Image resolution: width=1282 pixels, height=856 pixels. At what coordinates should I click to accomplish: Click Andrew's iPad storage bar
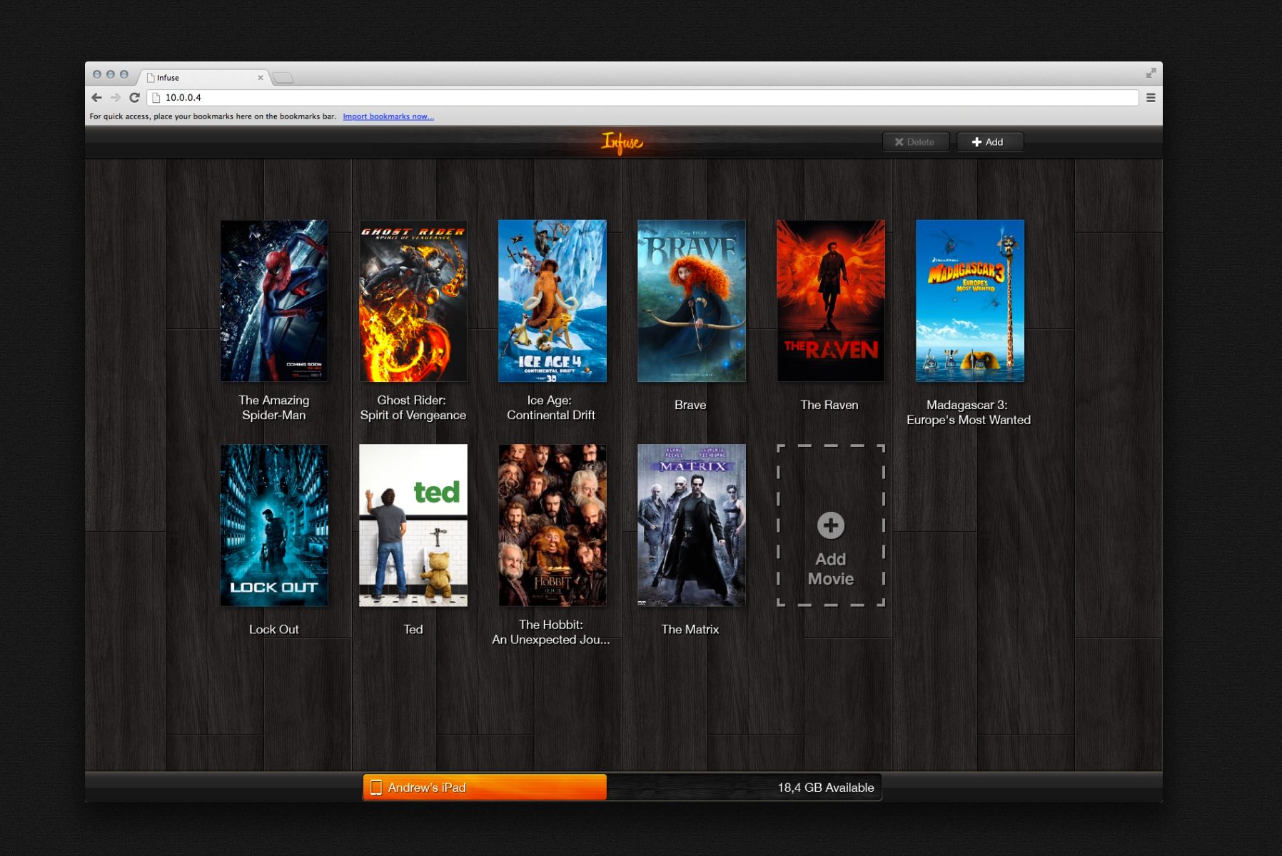point(622,787)
